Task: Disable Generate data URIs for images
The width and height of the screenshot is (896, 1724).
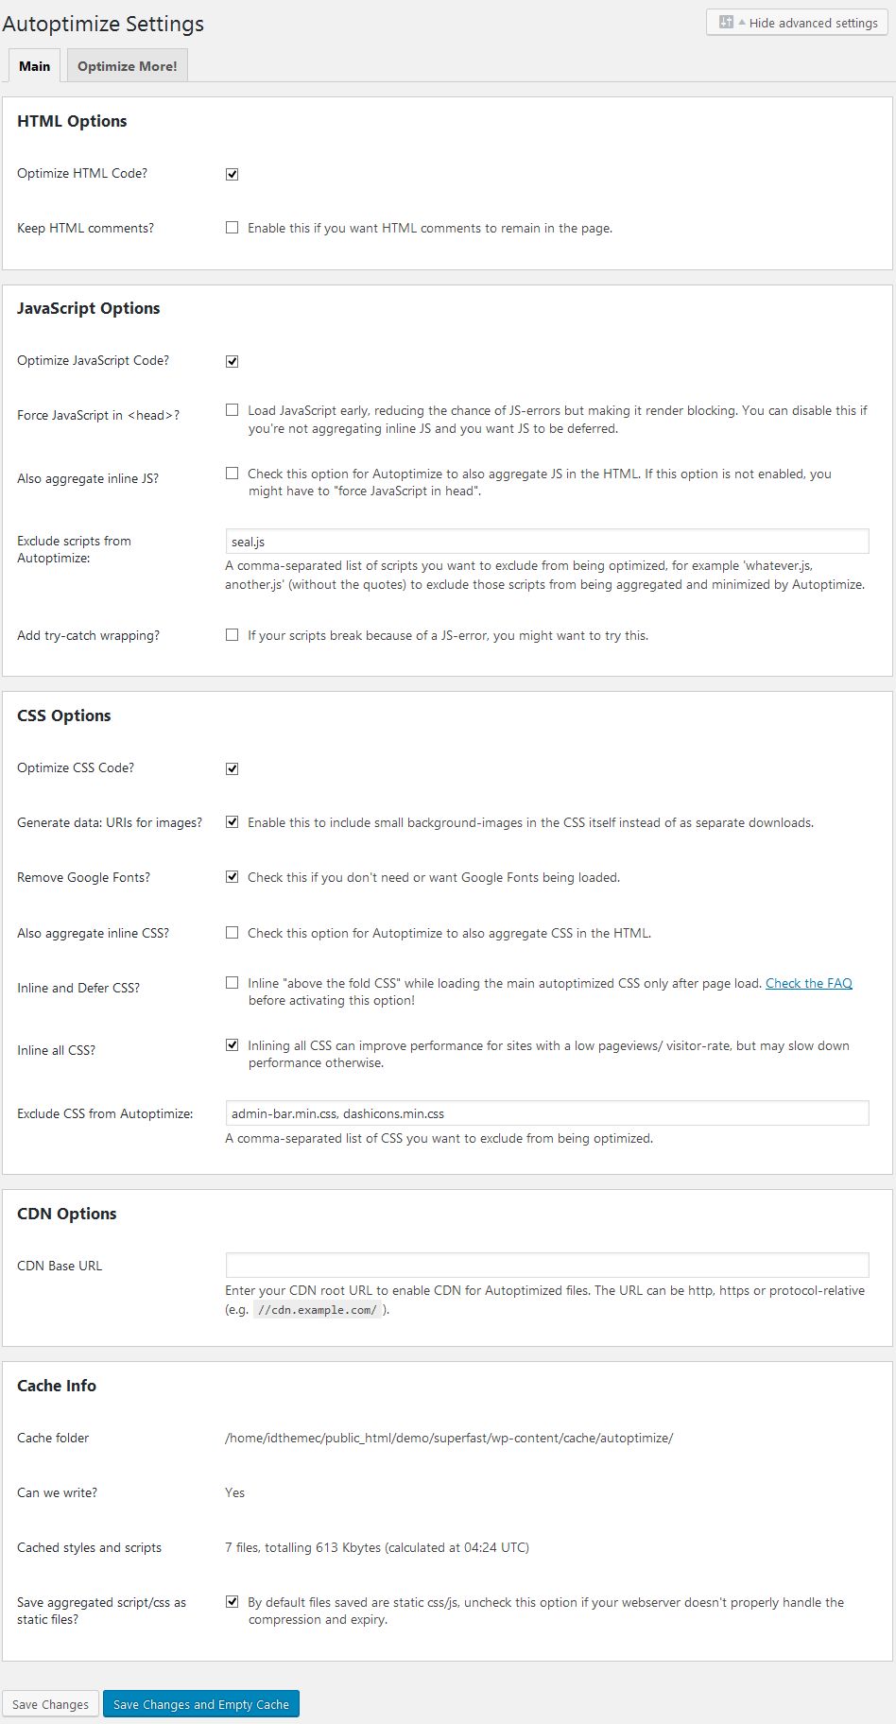Action: pos(233,822)
